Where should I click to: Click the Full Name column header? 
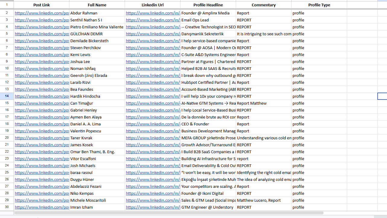tap(97, 5)
